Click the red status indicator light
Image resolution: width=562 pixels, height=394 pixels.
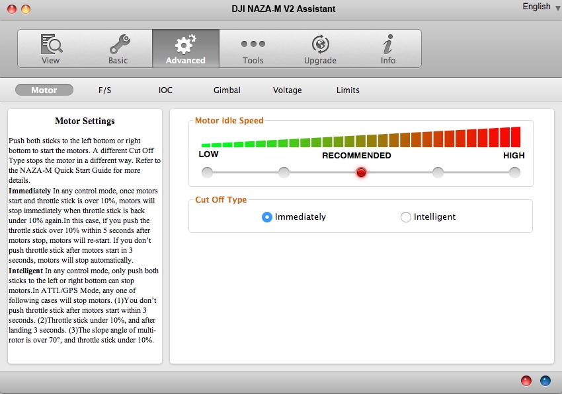[526, 381]
